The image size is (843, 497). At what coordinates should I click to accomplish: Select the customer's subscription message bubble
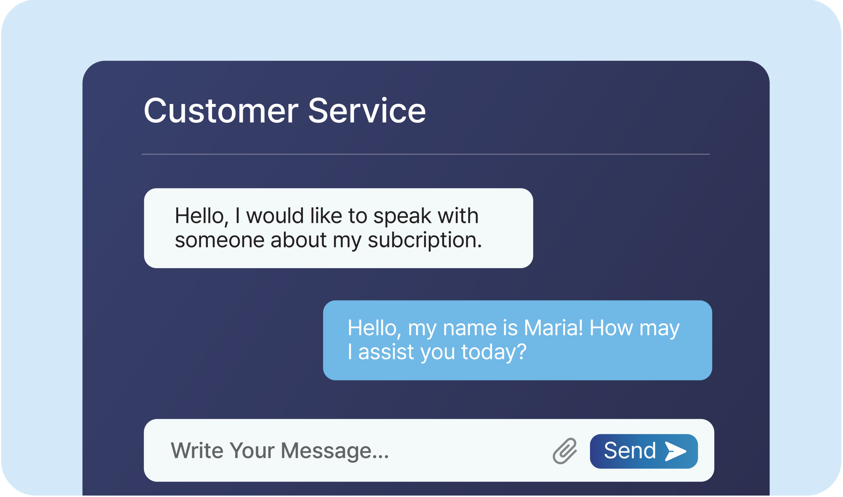339,228
